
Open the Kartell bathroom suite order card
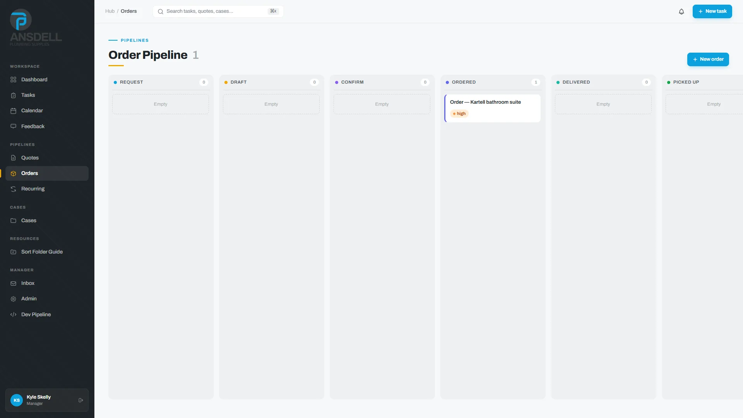pyautogui.click(x=492, y=108)
